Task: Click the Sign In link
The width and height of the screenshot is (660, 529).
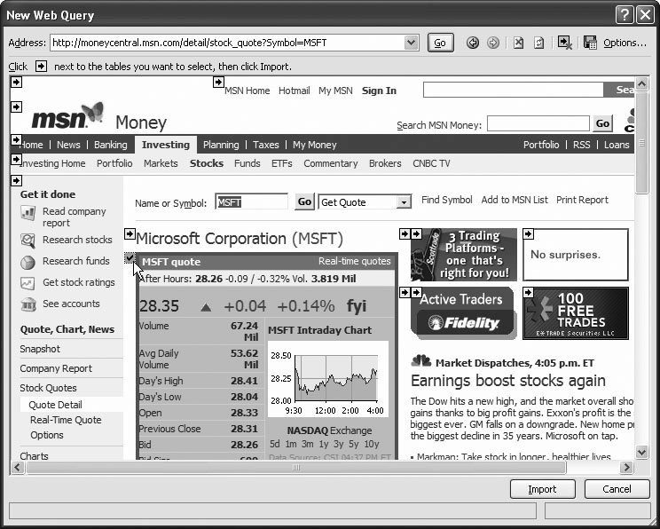Action: [x=379, y=91]
